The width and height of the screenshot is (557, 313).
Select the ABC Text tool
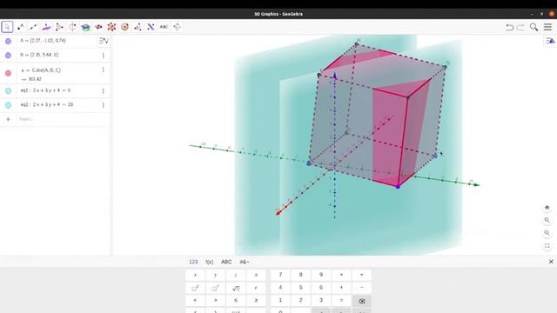[164, 27]
